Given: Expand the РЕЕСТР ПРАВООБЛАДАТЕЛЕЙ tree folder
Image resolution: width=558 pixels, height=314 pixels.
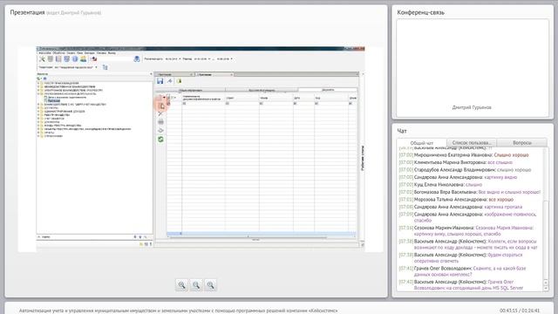Looking at the screenshot, I should pyautogui.click(x=38, y=83).
